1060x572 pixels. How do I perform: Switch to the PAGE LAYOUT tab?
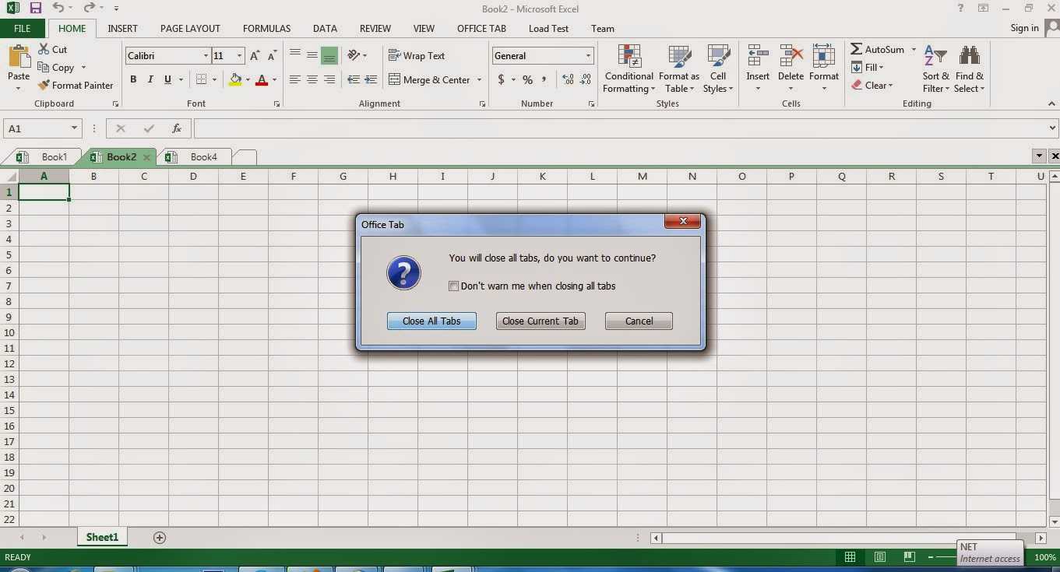pyautogui.click(x=190, y=29)
